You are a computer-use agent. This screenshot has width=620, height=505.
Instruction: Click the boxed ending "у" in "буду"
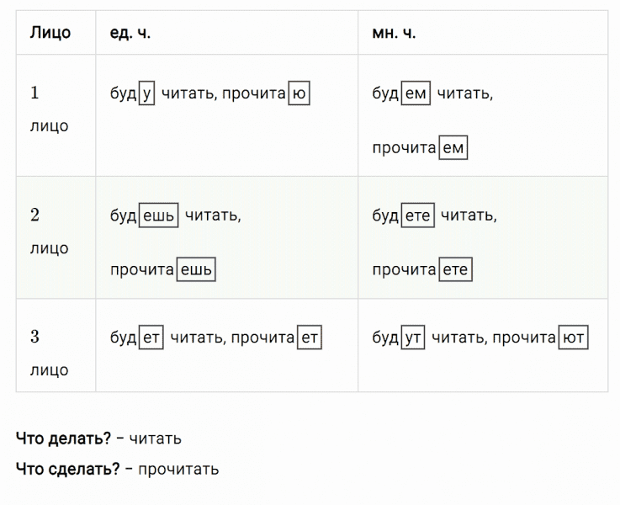[x=146, y=94]
